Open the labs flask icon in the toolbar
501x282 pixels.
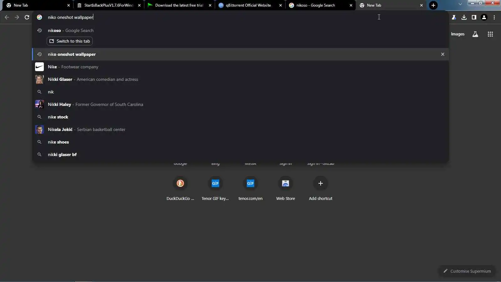tap(454, 17)
